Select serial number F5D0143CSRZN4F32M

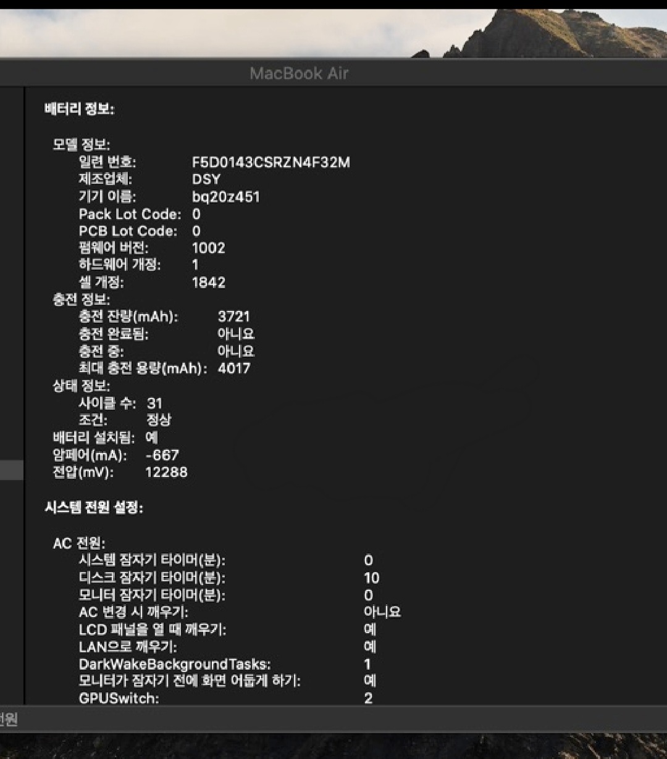pyautogui.click(x=271, y=162)
